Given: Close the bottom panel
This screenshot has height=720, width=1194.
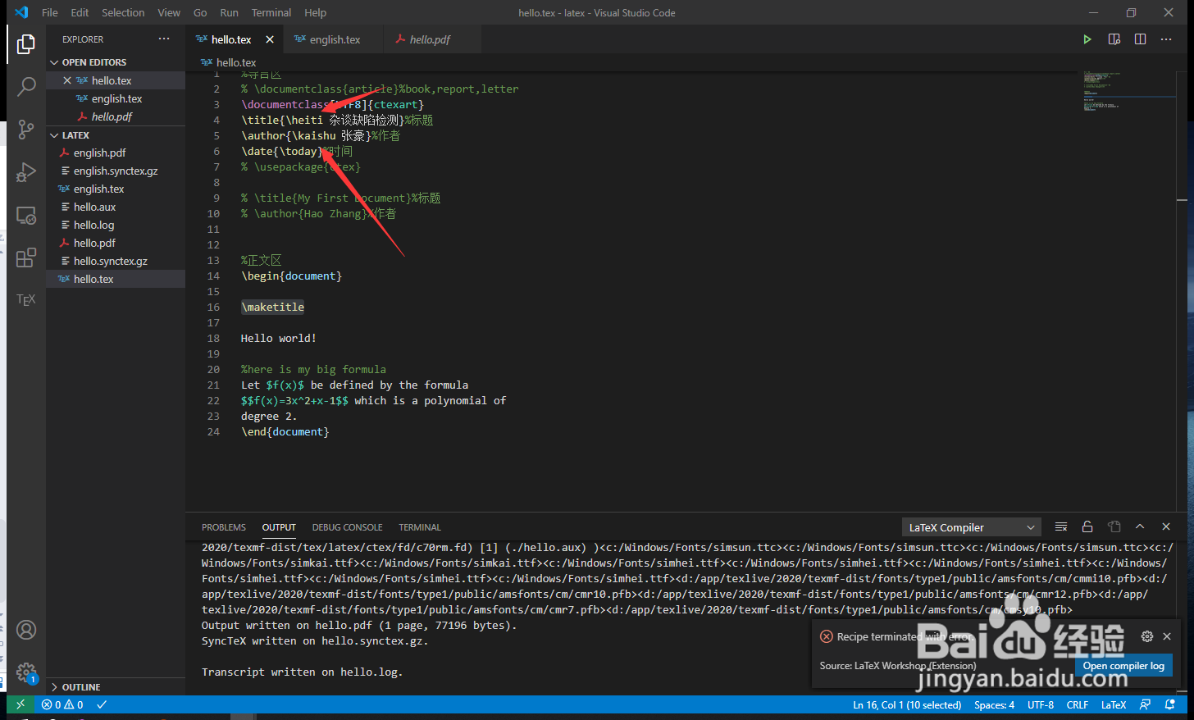Looking at the screenshot, I should point(1166,526).
